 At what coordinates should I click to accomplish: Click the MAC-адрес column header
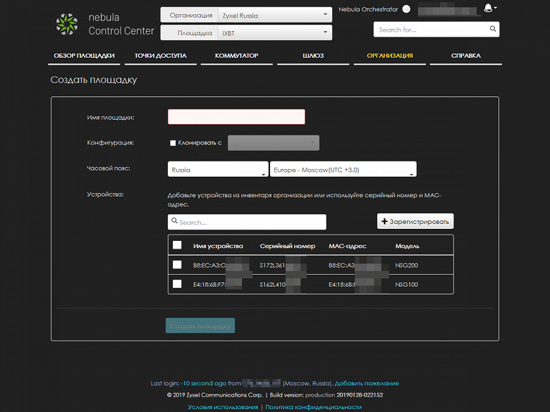click(x=347, y=246)
